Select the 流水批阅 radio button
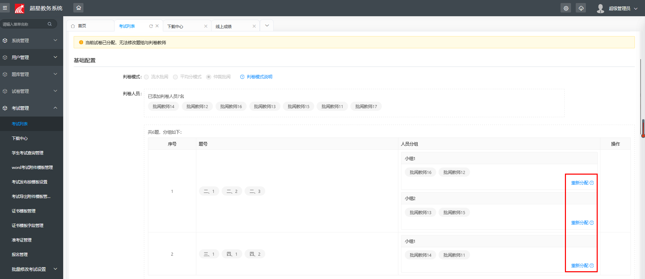 [146, 77]
